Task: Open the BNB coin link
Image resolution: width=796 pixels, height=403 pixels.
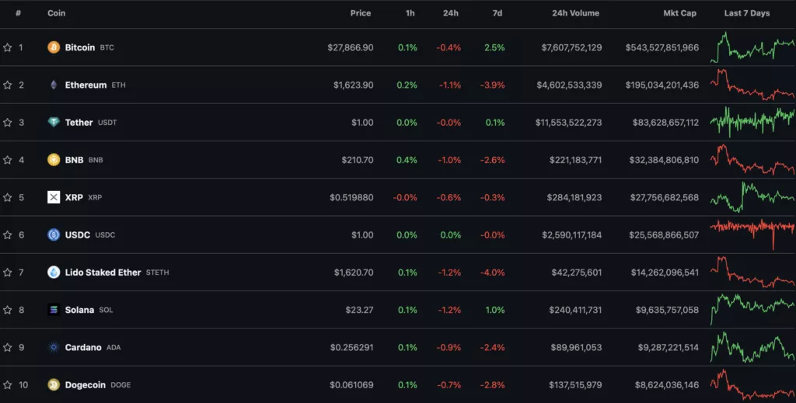Action: click(74, 160)
